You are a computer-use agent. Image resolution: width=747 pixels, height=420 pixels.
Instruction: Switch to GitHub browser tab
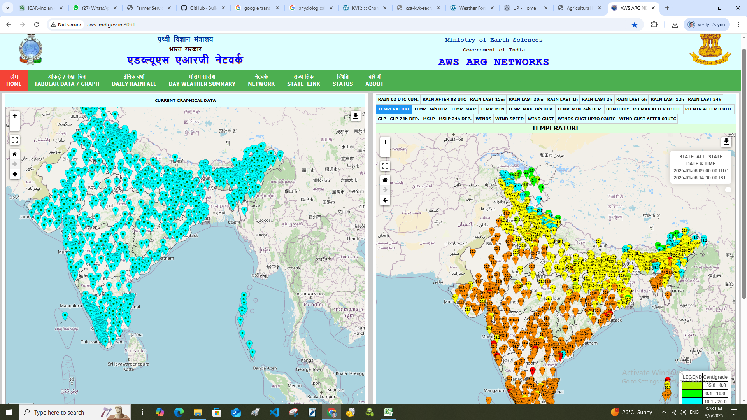(203, 8)
